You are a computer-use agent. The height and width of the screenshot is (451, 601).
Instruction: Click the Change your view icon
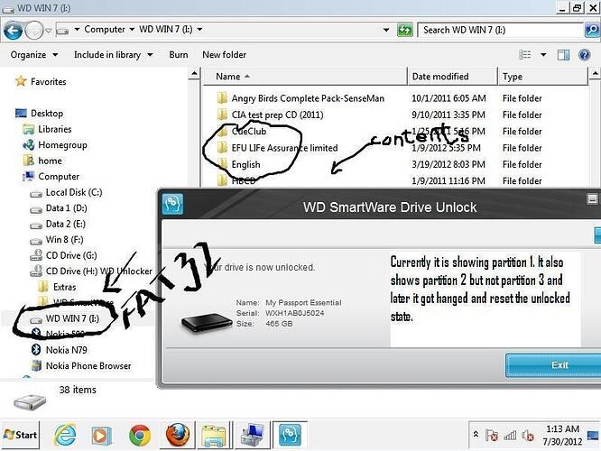[524, 55]
